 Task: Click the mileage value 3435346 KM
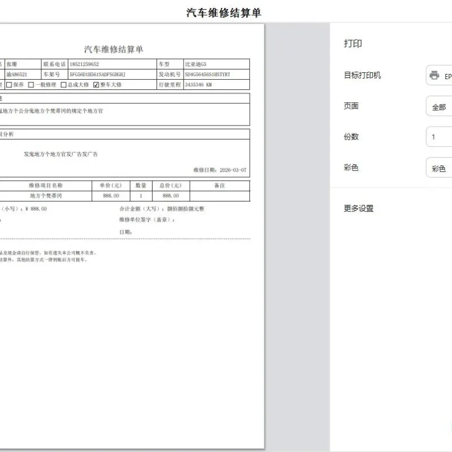click(198, 85)
